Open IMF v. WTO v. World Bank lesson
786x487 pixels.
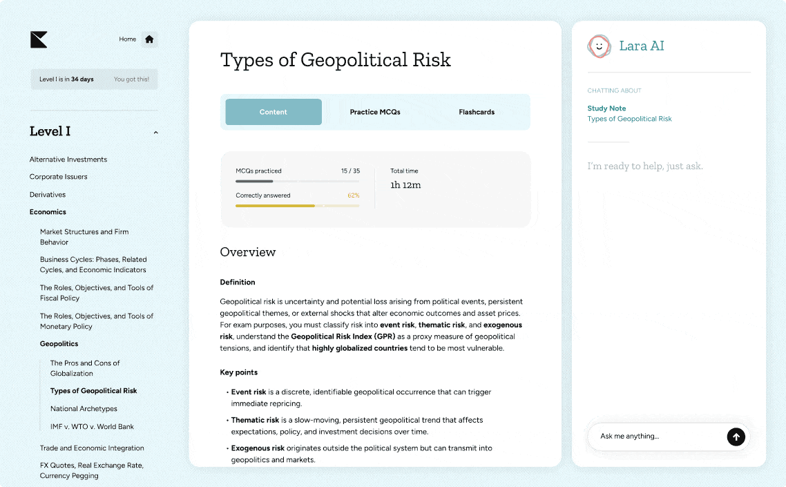(x=92, y=427)
